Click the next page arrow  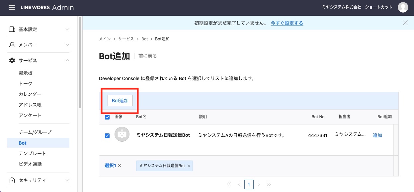coord(259,184)
